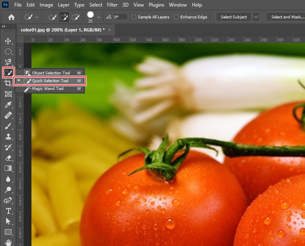The height and width of the screenshot is (246, 305).
Task: Click the Subtract from Selection mode icon
Action: pyautogui.click(x=75, y=17)
